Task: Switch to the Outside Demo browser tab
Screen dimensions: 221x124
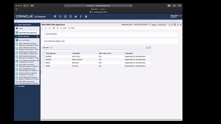Action: [98, 12]
